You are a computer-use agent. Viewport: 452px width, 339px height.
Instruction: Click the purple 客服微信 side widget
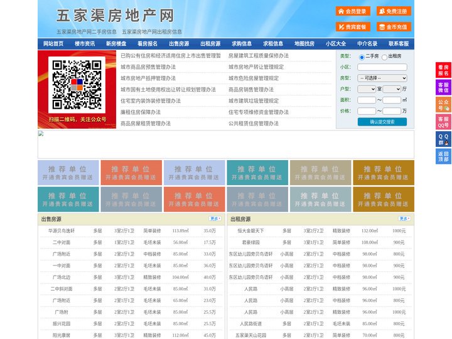pos(443,87)
